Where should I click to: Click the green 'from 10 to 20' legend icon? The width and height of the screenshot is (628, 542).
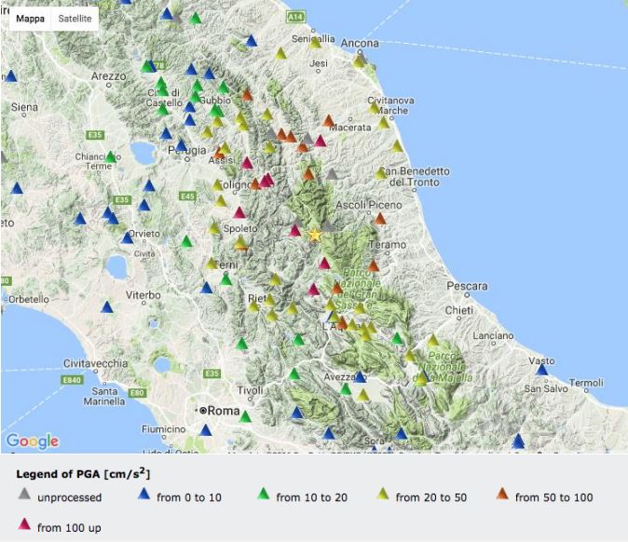click(x=263, y=496)
